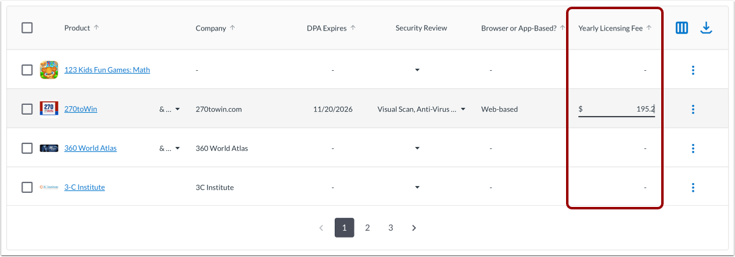This screenshot has width=735, height=257.
Task: Open the column chooser icon
Action: 682,28
